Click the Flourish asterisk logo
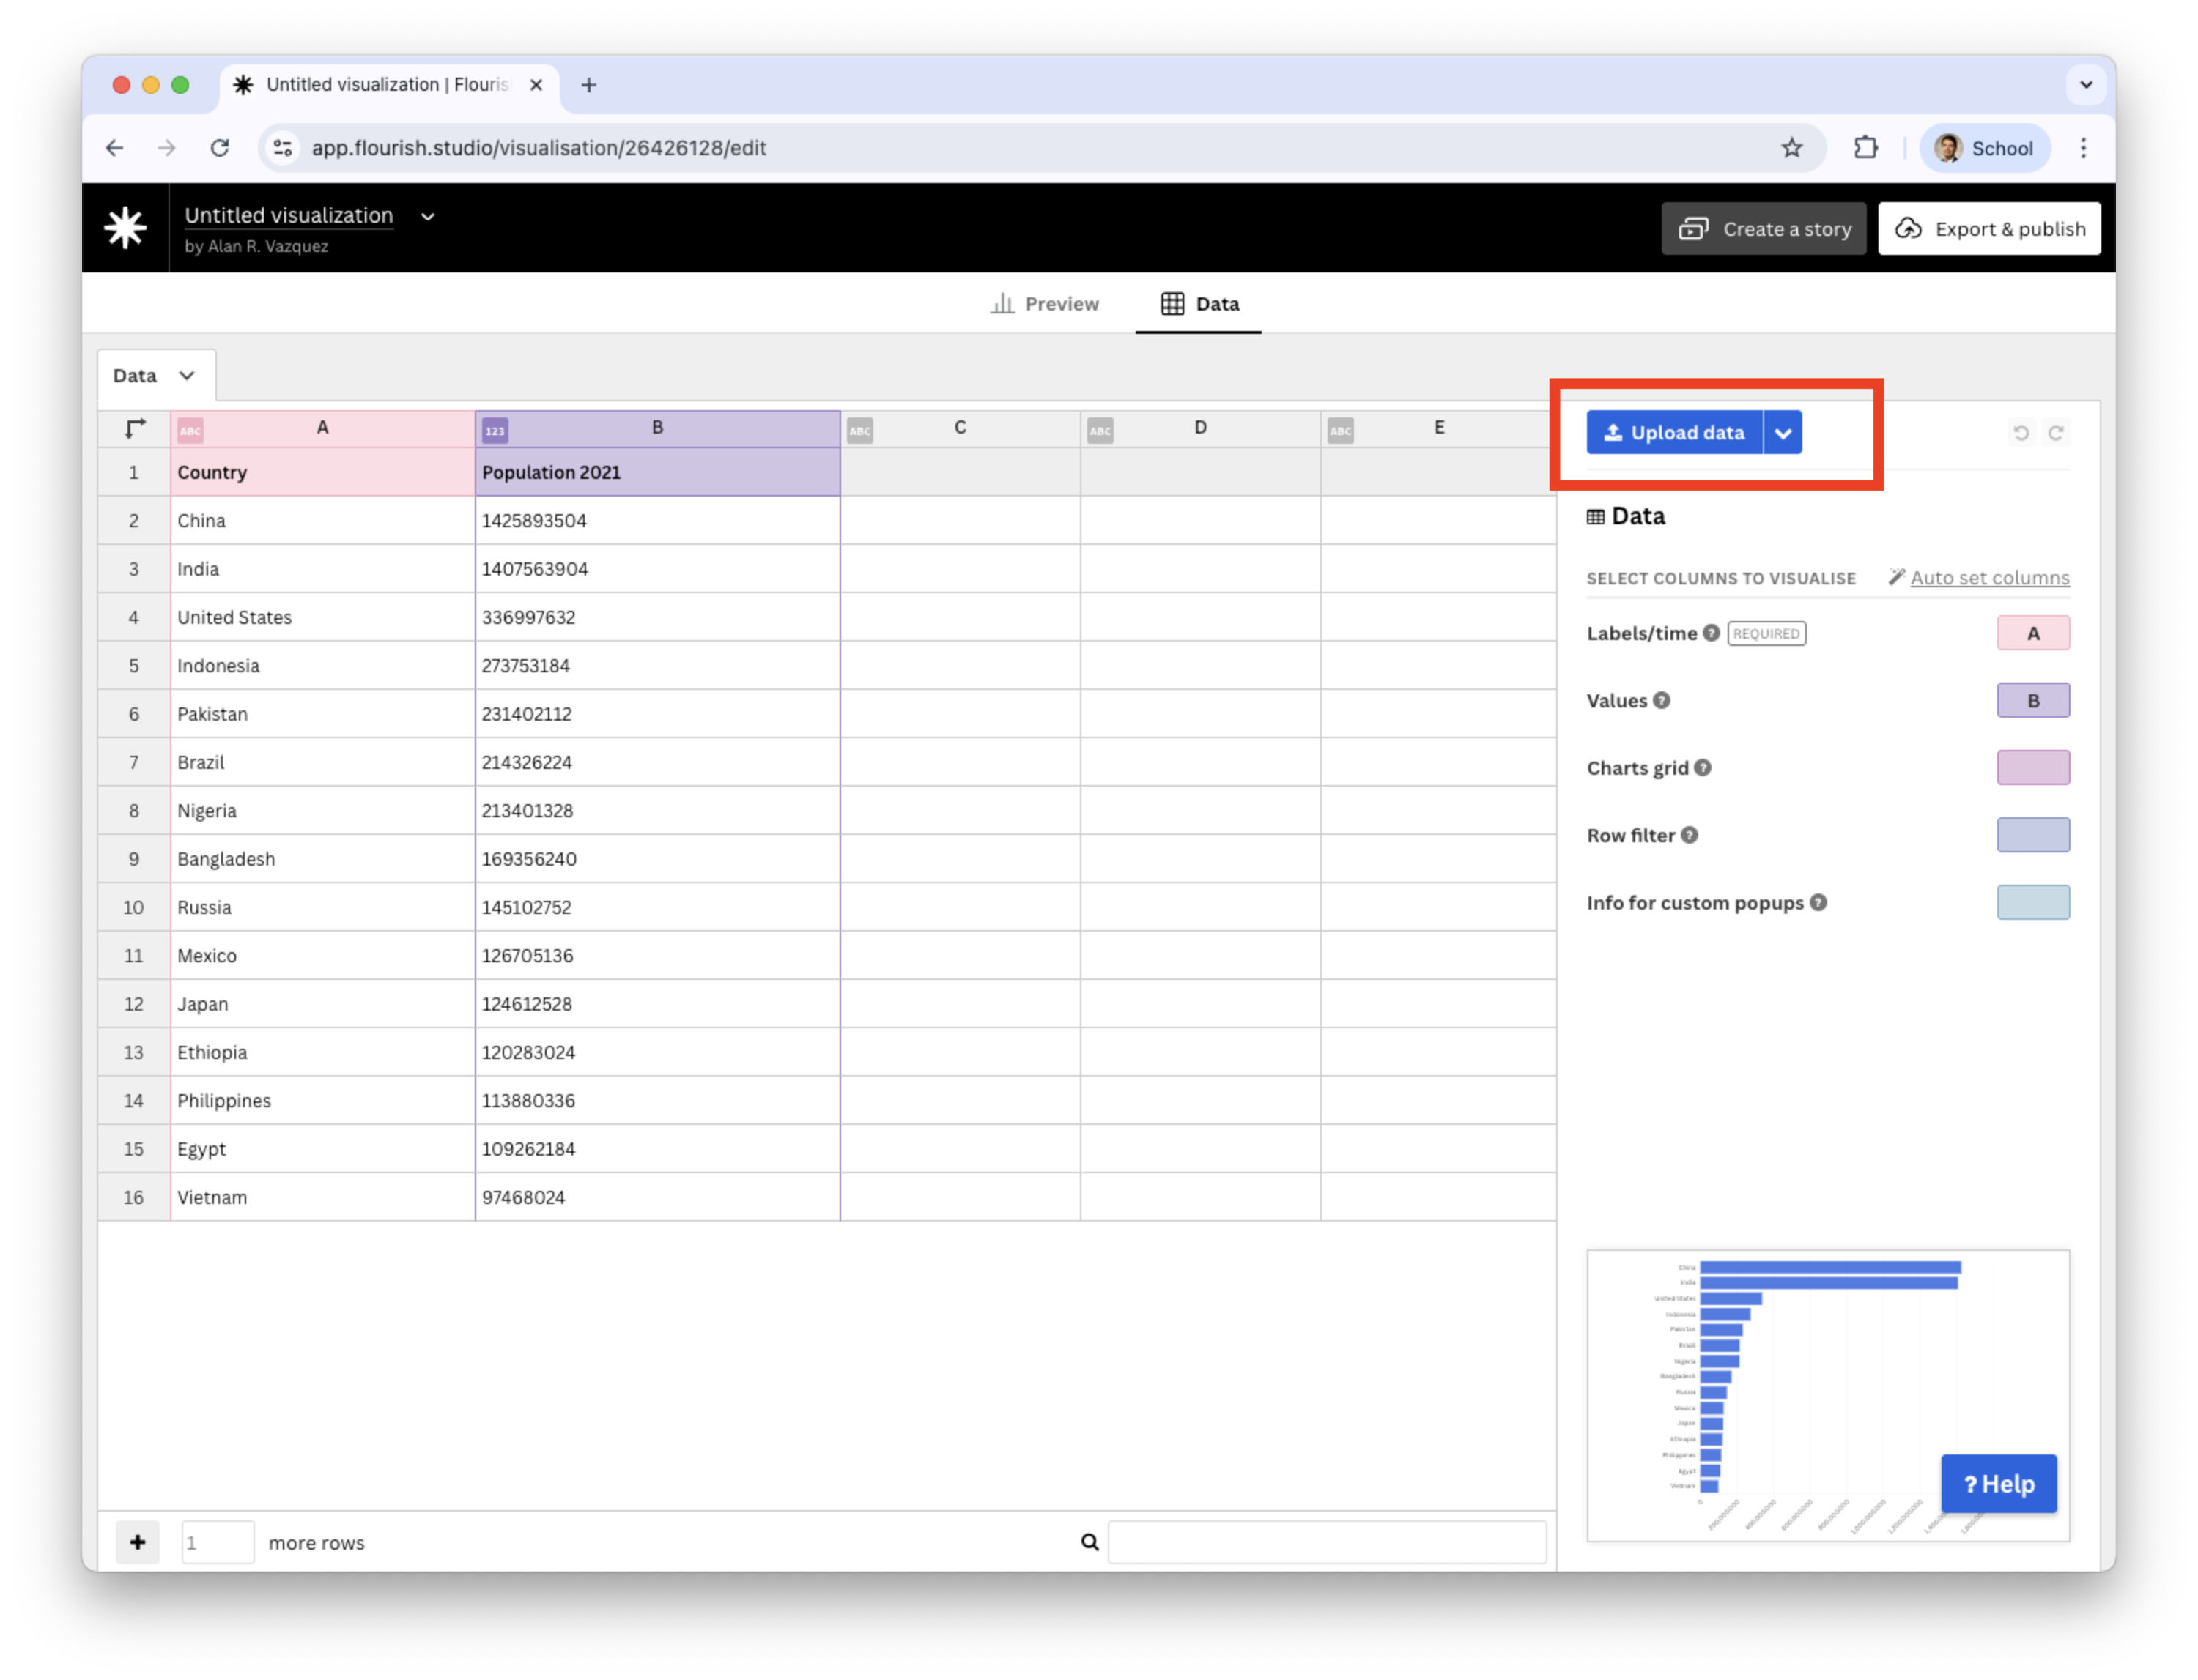2198x1680 pixels. click(x=125, y=228)
